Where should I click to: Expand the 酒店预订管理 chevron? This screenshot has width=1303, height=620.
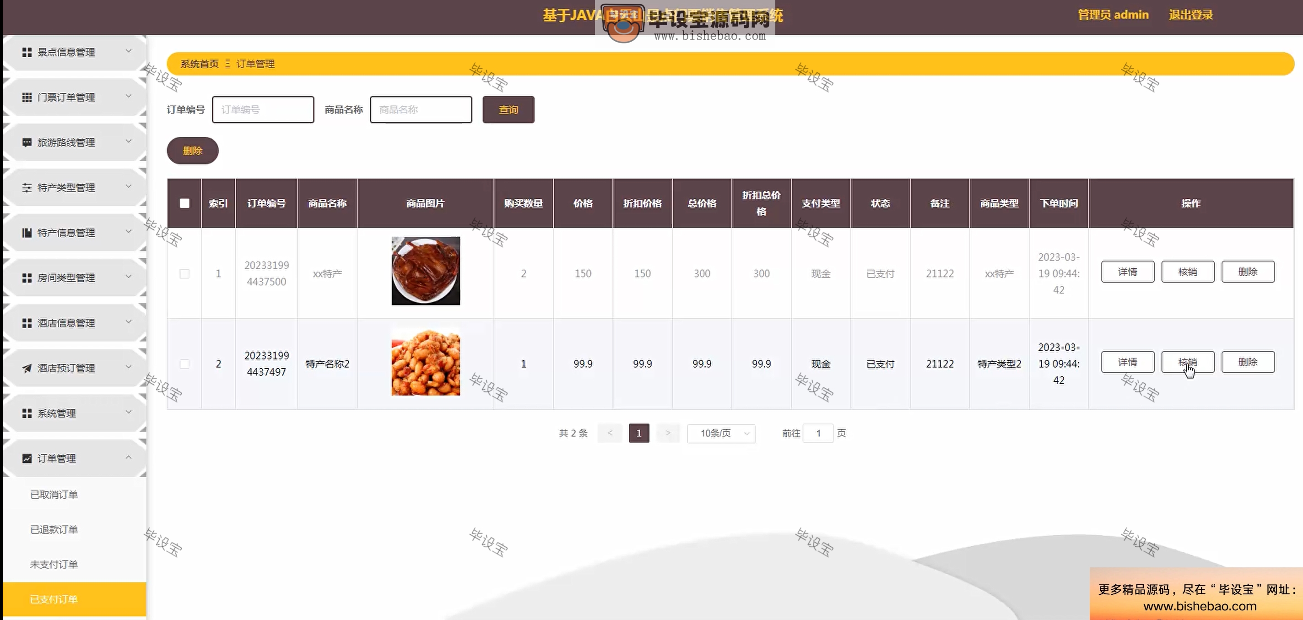(x=129, y=366)
